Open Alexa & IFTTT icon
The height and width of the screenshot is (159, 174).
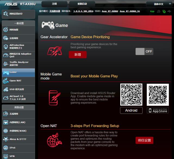tap(6, 139)
